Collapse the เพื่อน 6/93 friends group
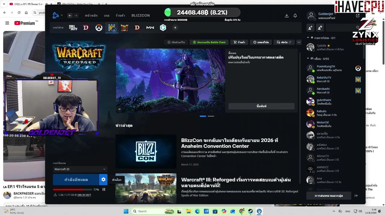 click(308, 58)
